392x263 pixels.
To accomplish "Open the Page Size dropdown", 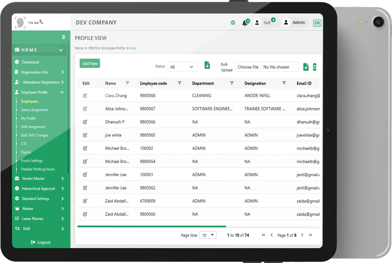I will (208, 235).
